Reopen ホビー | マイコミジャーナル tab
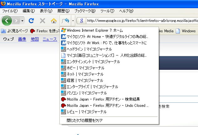This screenshot has height=135, width=198. pyautogui.click(x=109, y=68)
